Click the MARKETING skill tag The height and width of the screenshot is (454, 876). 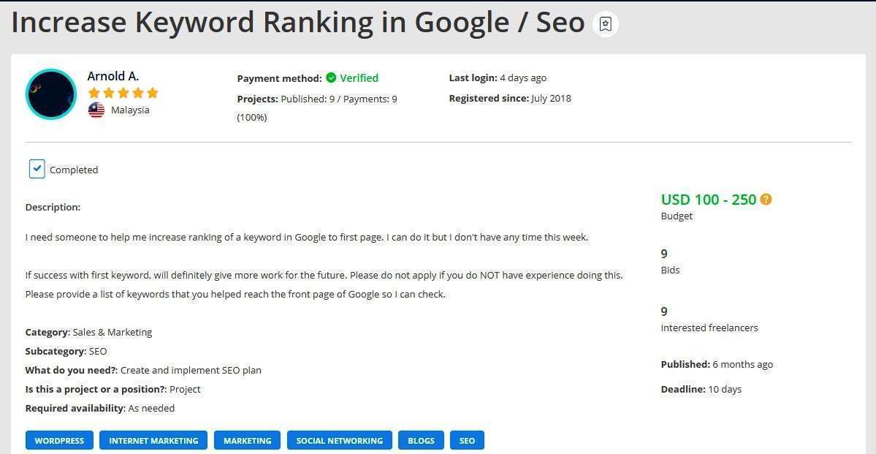[247, 441]
